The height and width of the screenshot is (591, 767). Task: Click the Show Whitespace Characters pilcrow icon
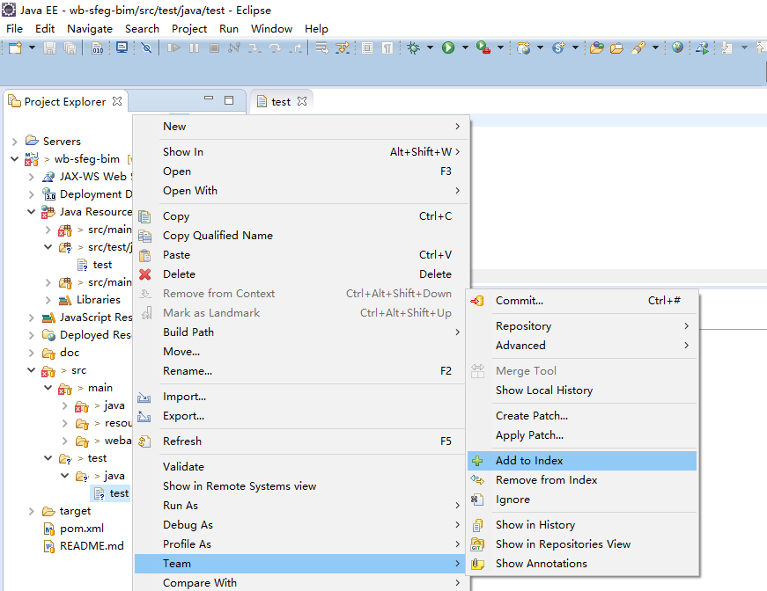click(x=387, y=47)
